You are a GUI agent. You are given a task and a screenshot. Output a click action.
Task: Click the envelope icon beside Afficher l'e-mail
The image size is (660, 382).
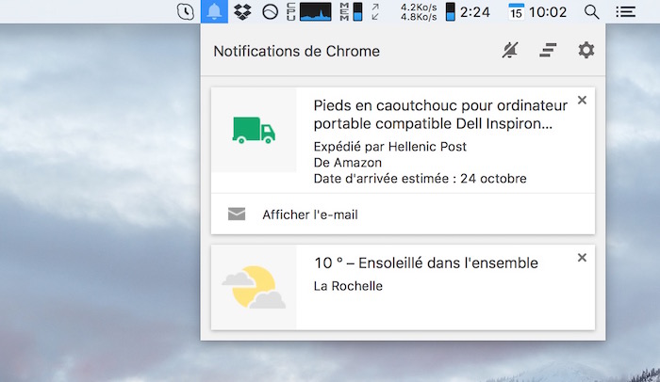click(x=237, y=215)
